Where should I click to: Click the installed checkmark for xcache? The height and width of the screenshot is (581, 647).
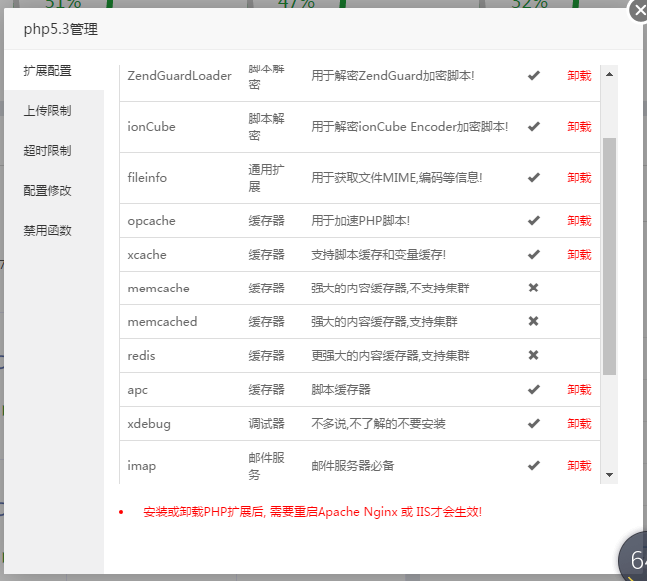point(534,255)
